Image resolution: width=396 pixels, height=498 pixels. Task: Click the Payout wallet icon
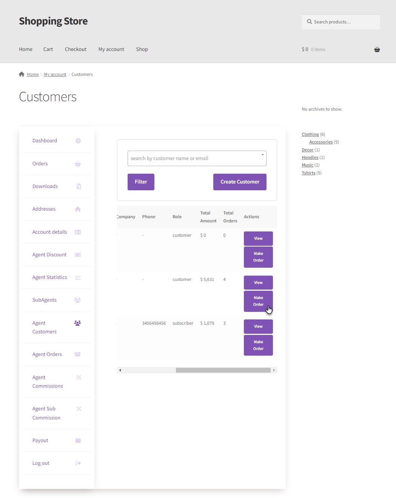pyautogui.click(x=78, y=441)
